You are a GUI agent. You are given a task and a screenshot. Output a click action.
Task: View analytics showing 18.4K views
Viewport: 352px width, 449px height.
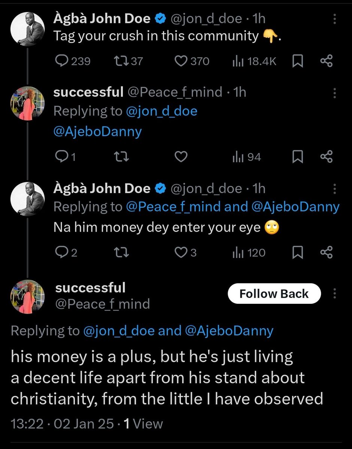pos(254,61)
